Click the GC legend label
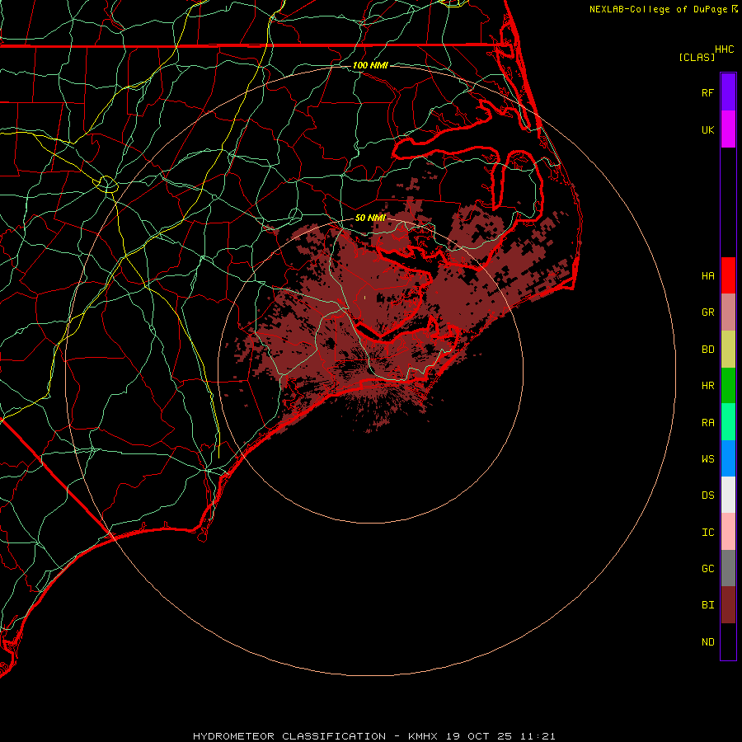Screen dimensions: 742x742 tap(707, 569)
